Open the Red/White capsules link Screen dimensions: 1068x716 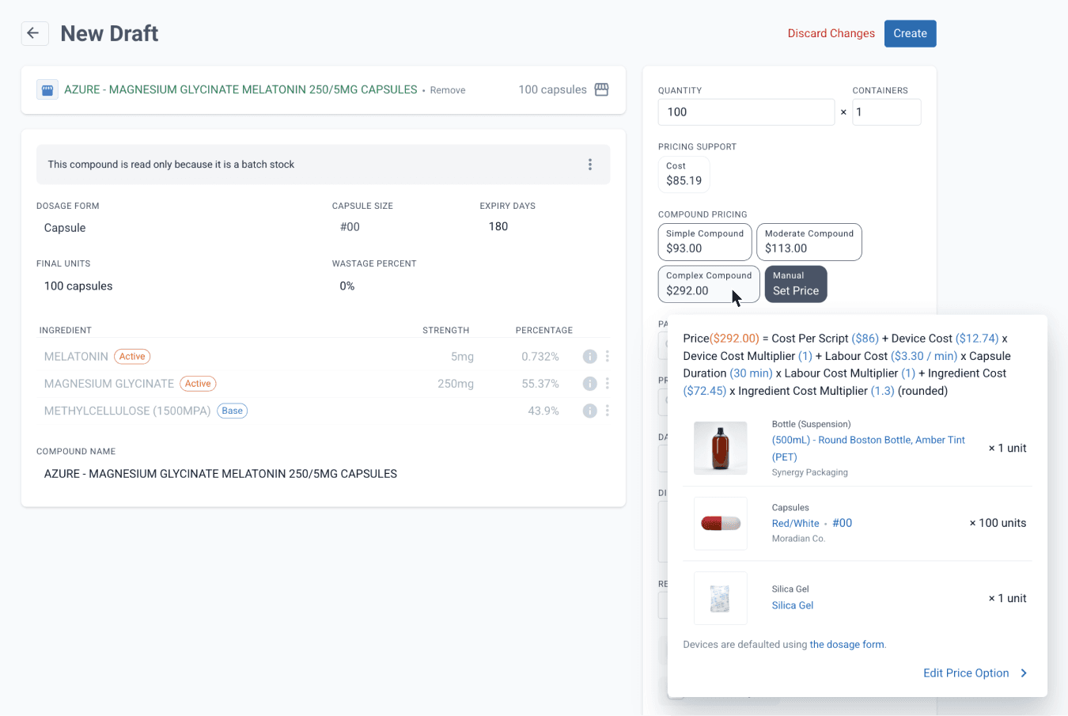point(796,523)
